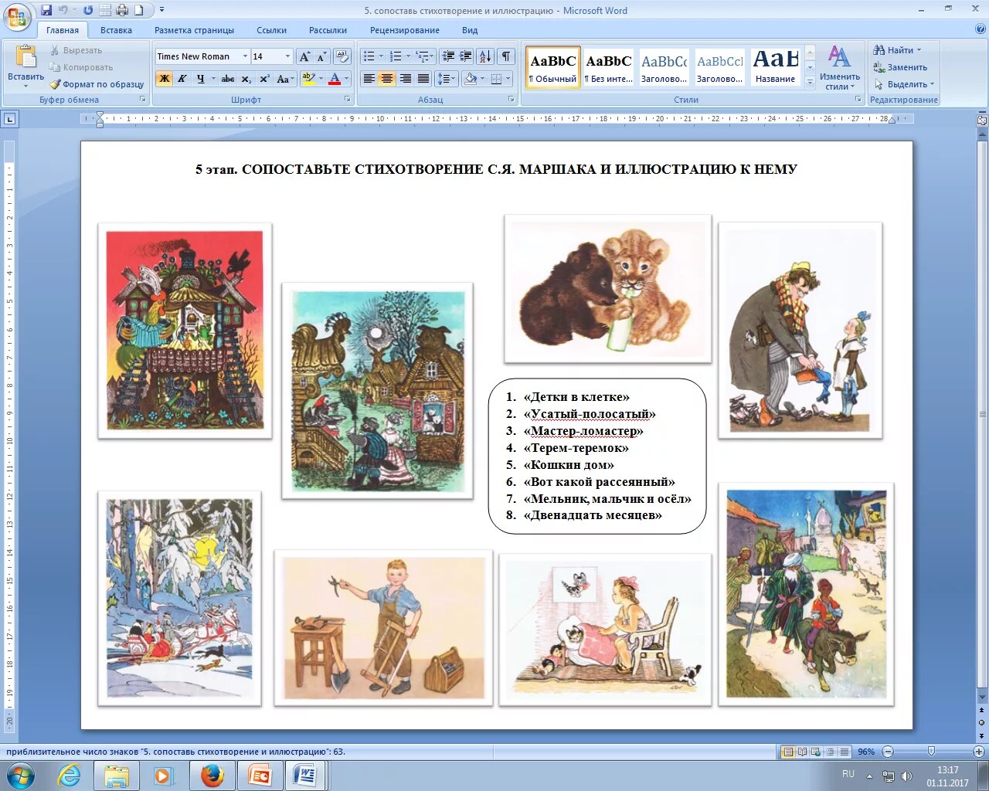
Task: Align text to the left
Action: [x=369, y=79]
